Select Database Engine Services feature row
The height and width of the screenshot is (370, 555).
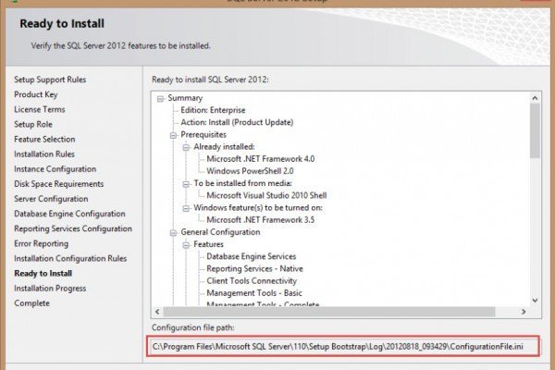pos(252,256)
